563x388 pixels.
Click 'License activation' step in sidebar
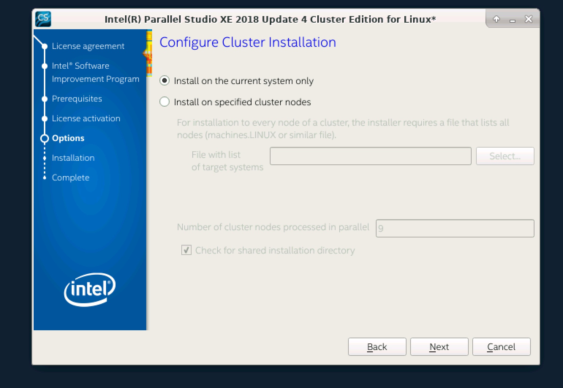click(x=86, y=118)
